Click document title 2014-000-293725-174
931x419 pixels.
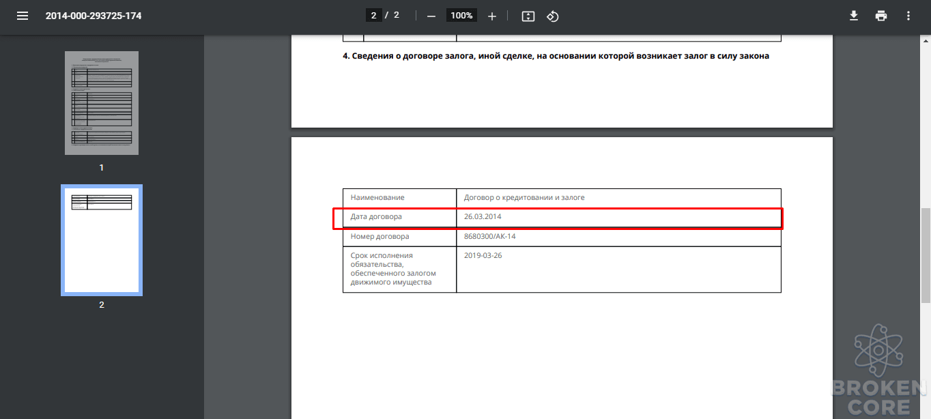(94, 16)
